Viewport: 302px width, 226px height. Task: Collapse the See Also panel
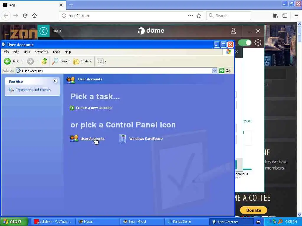(x=55, y=81)
